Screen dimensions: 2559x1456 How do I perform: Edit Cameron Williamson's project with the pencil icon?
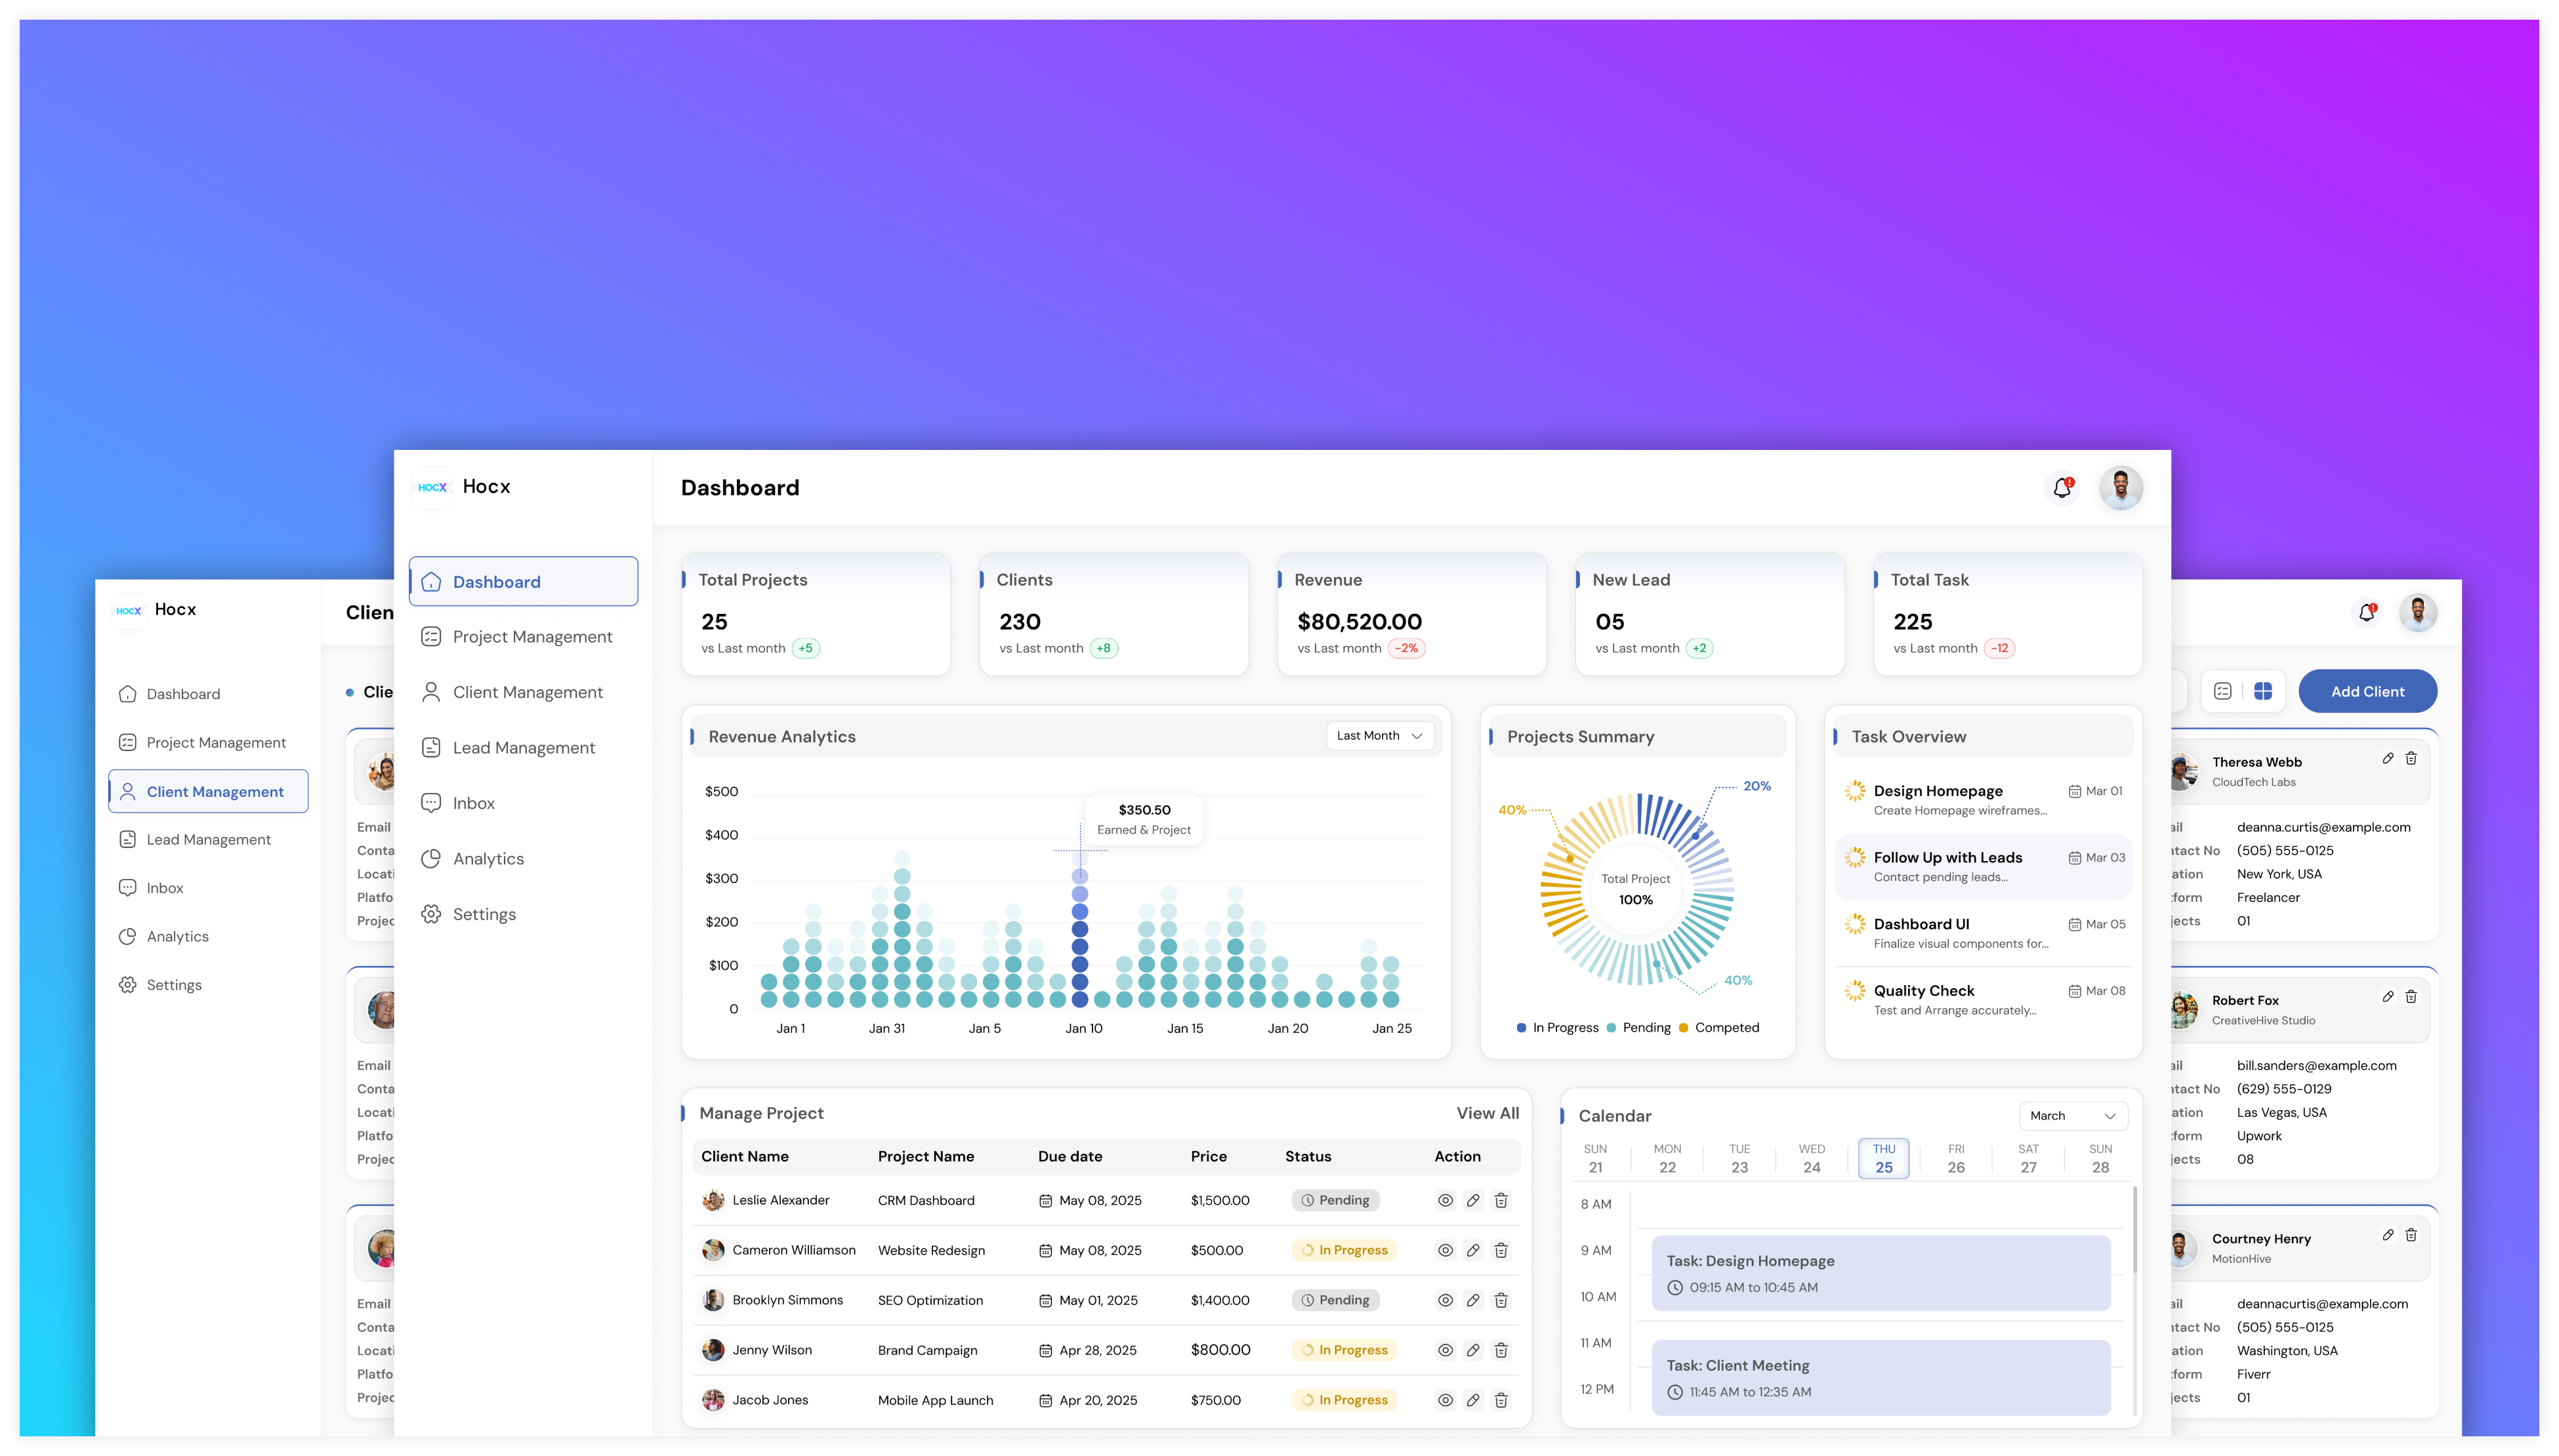(x=1472, y=1250)
